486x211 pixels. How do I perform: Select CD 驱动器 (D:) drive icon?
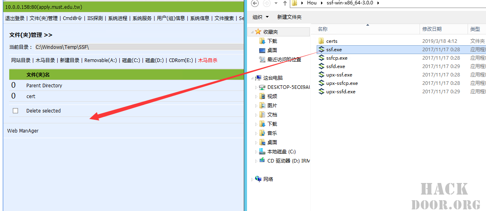[x=262, y=161]
